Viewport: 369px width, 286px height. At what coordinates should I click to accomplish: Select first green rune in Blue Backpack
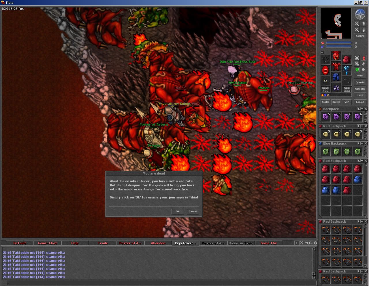[325, 151]
